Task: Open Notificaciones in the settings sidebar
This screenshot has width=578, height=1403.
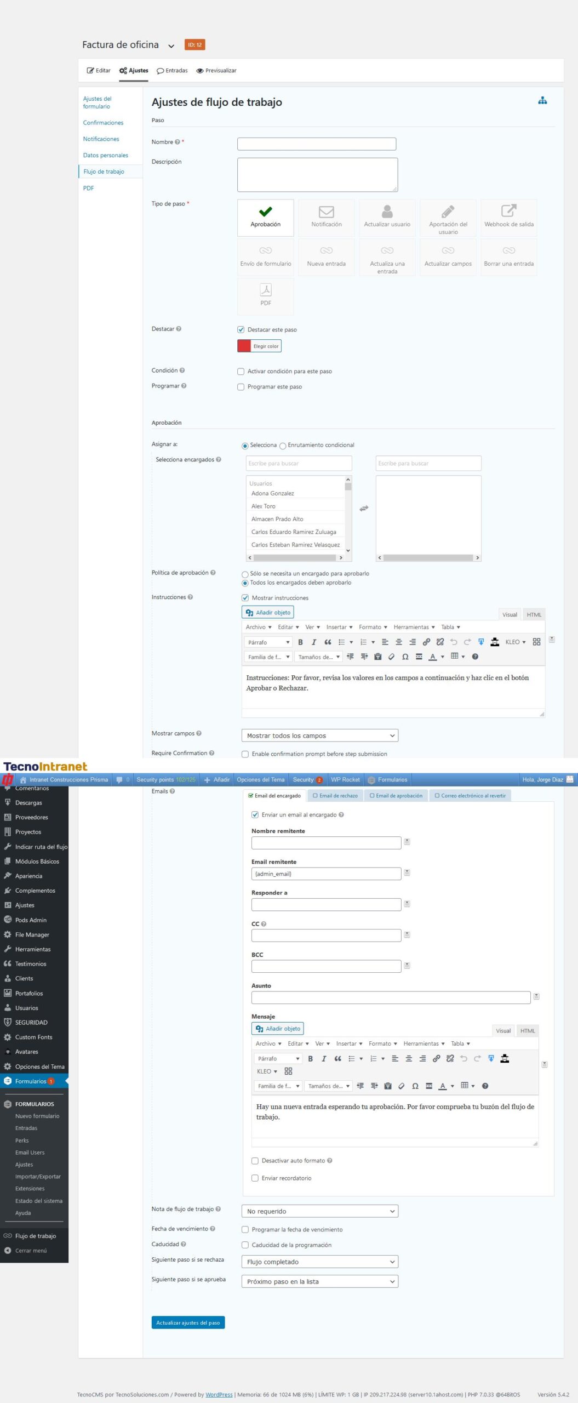Action: click(101, 139)
